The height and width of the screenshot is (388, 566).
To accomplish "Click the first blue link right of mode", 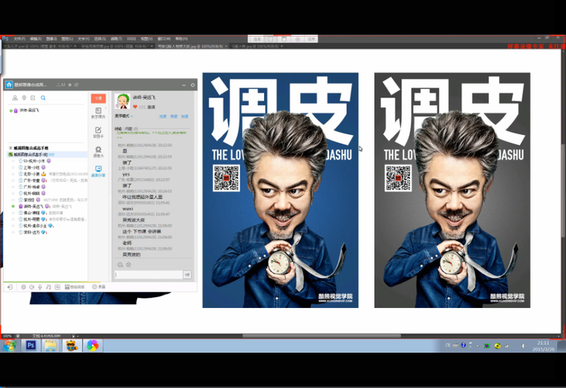I will coord(163,116).
